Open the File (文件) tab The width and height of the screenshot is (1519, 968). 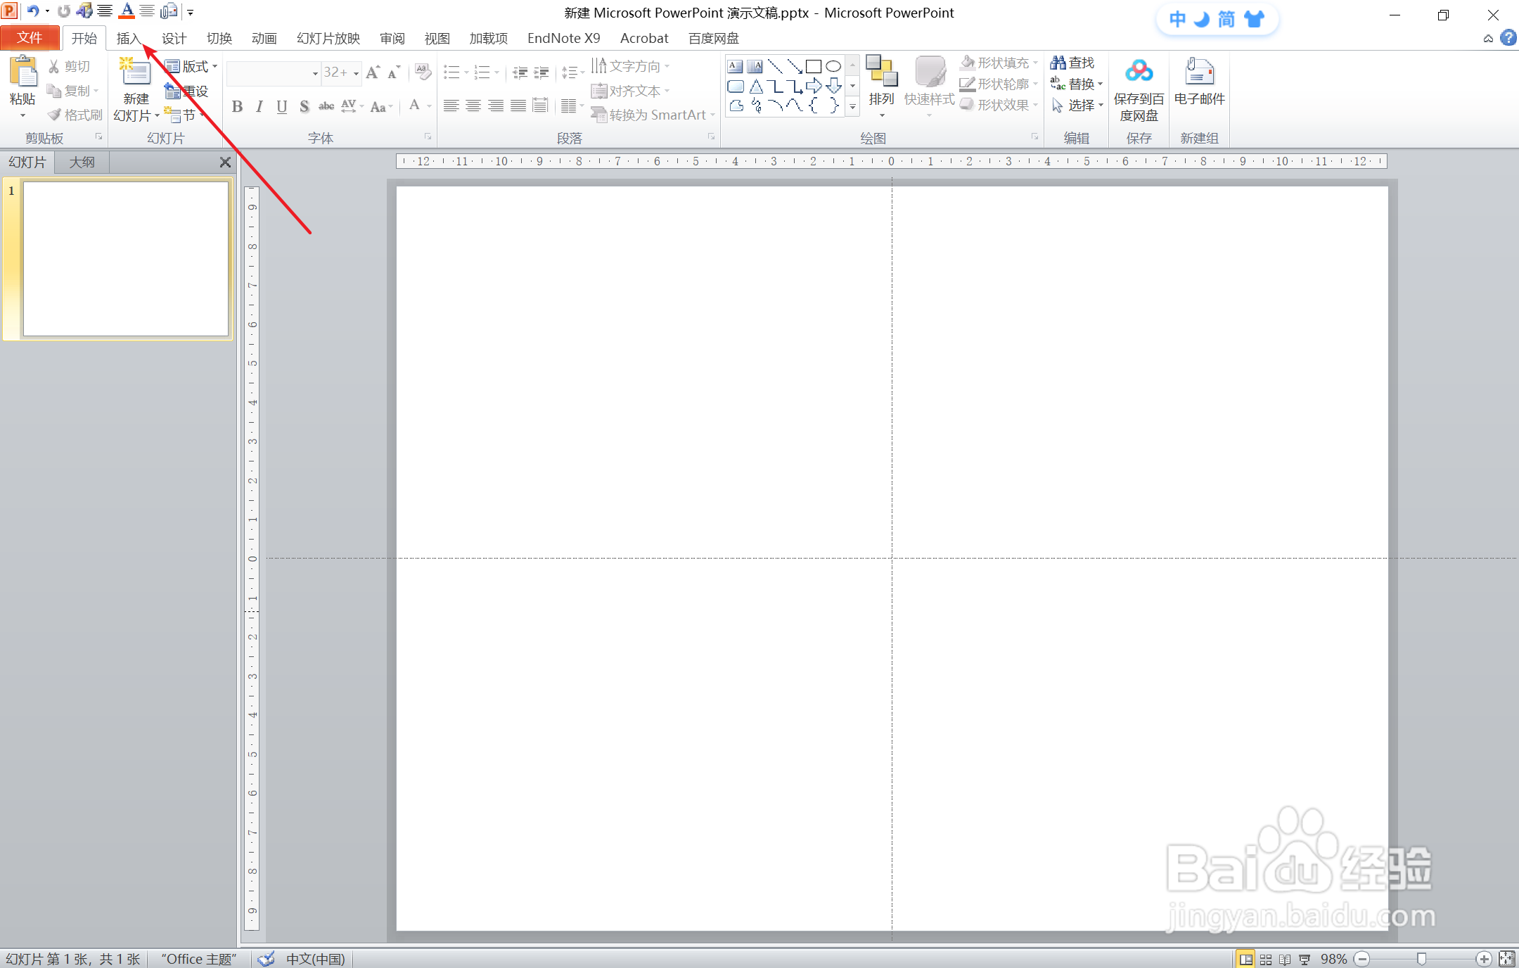[30, 38]
